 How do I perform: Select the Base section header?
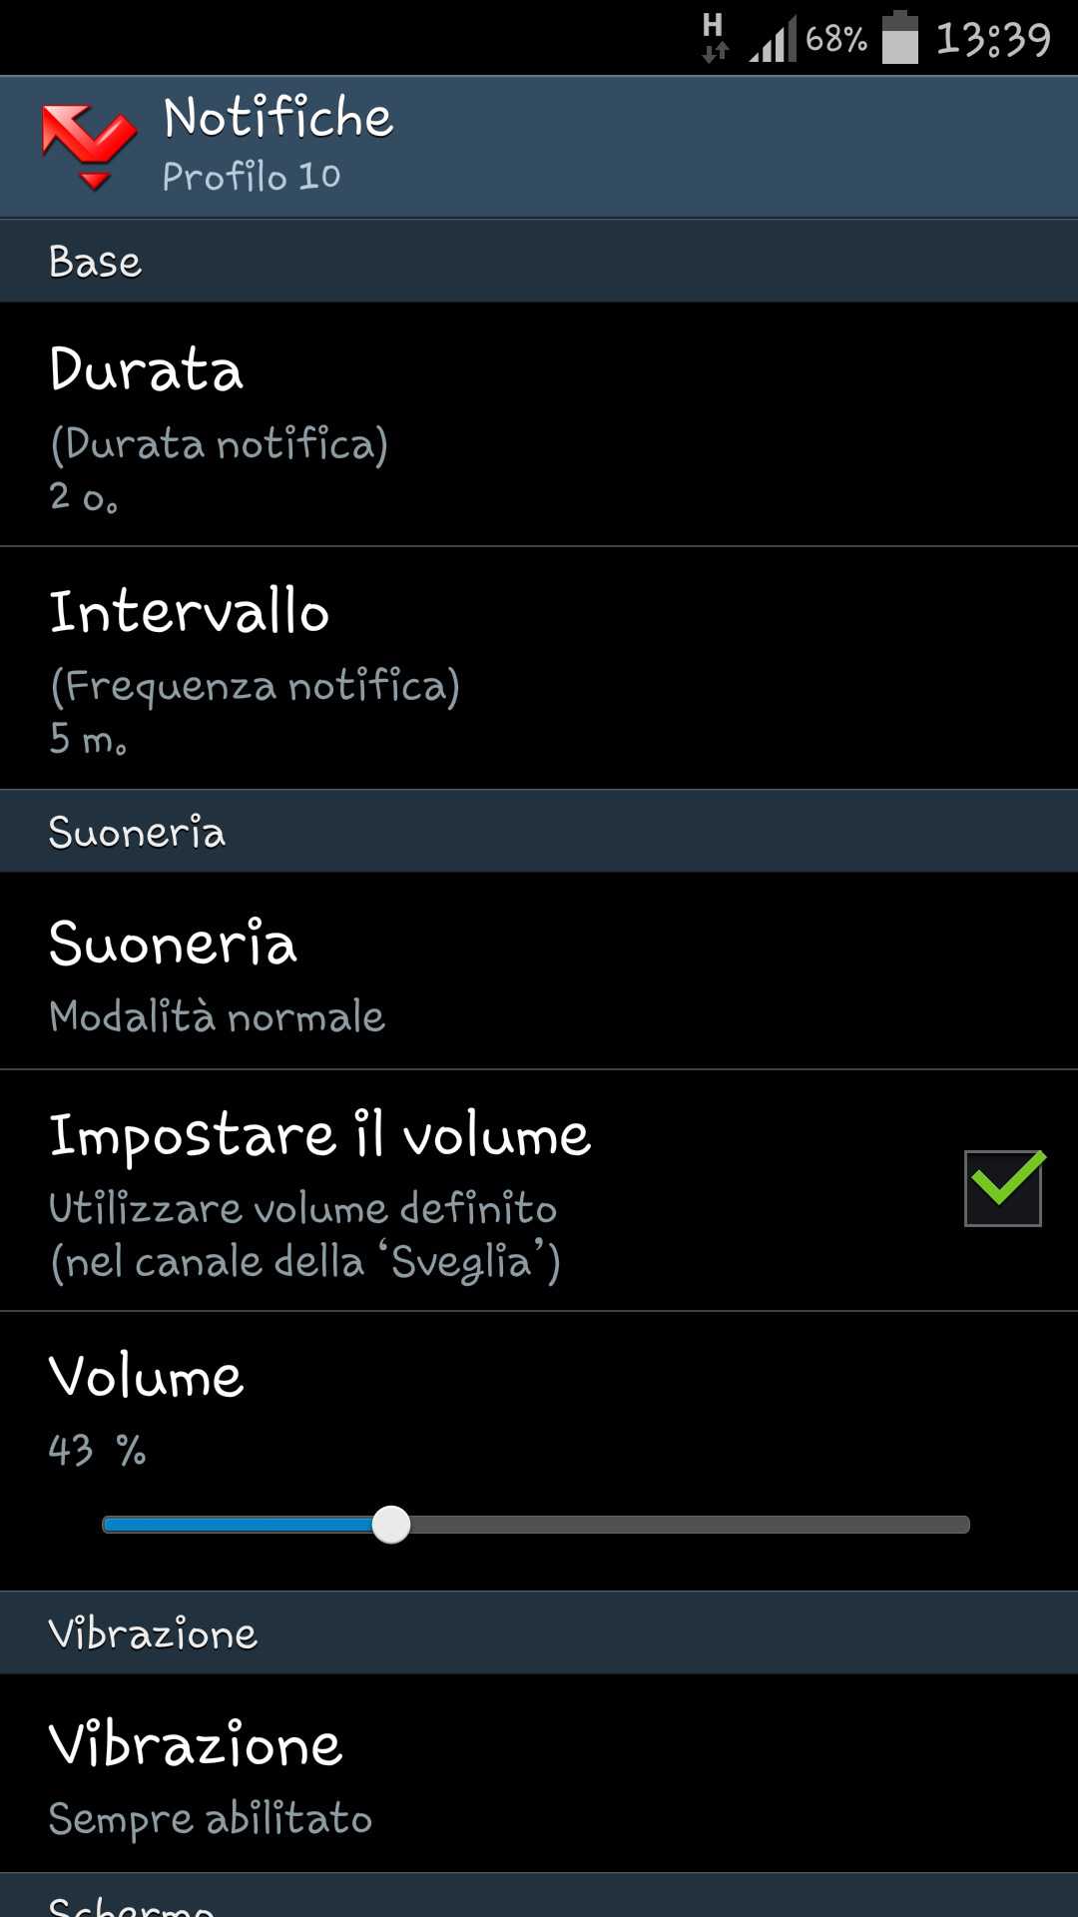[539, 262]
